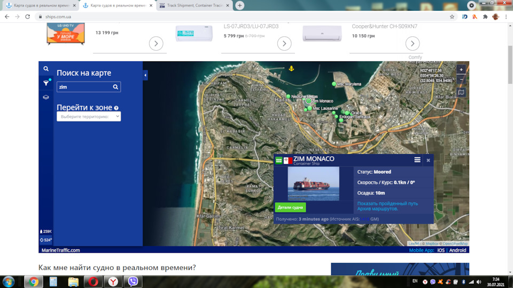Viewport: 513px width, 288px height.
Task: Open the map layers icon in sidebar
Action: pyautogui.click(x=46, y=97)
